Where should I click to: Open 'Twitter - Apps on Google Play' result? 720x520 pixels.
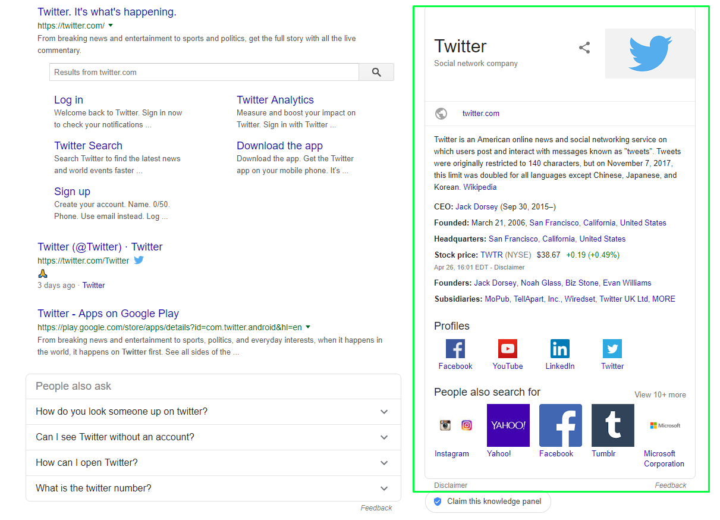tap(108, 314)
